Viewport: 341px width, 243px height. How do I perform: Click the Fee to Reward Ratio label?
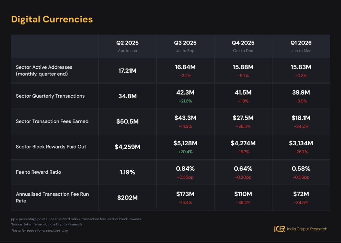pos(38,172)
